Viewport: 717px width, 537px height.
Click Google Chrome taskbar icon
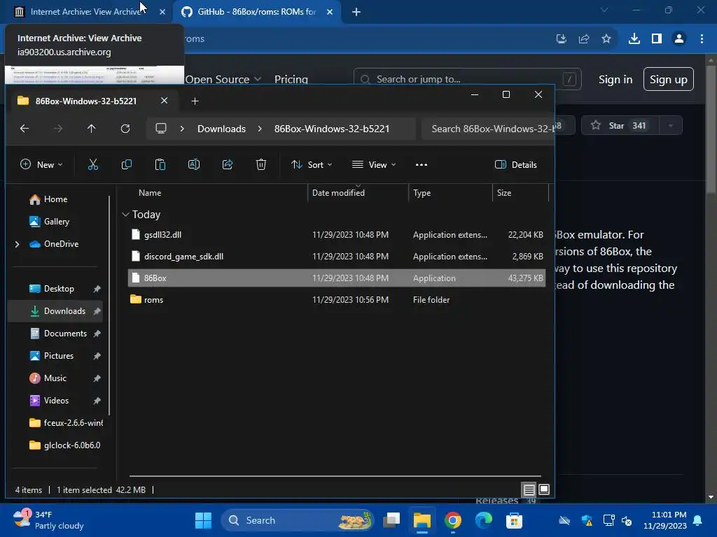453,520
